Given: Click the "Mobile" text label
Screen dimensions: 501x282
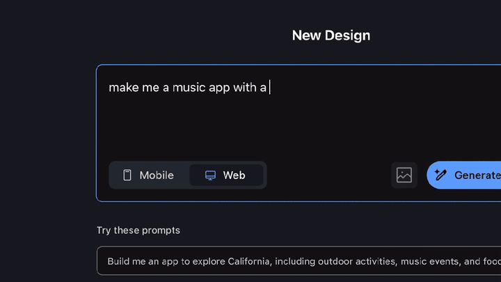Looking at the screenshot, I should point(157,175).
